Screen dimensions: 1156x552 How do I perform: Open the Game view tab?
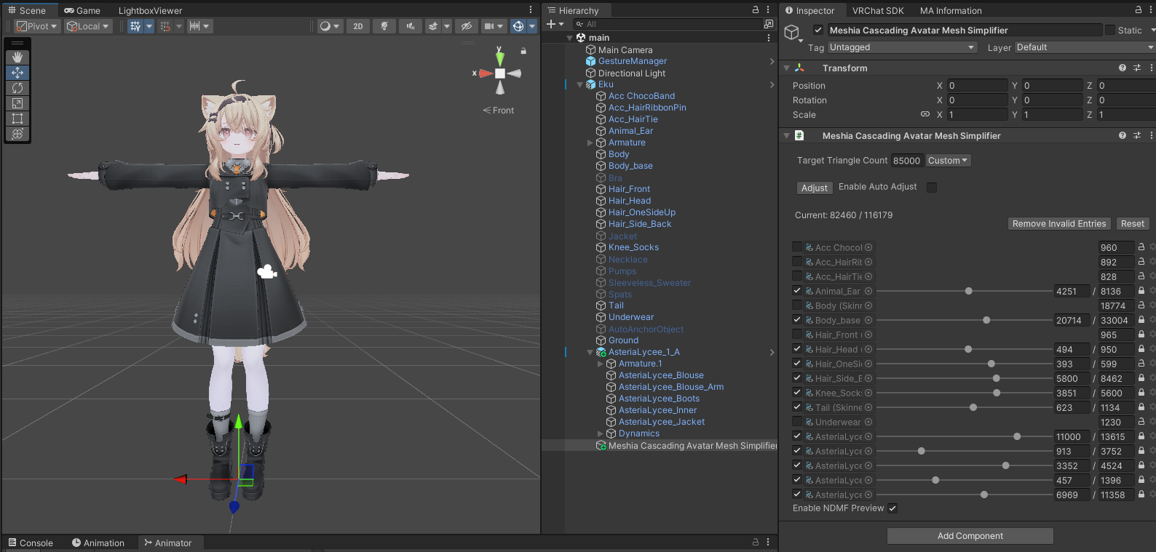coord(82,11)
